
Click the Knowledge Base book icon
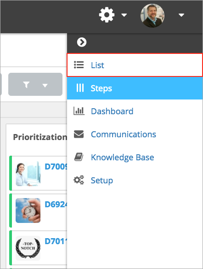coord(79,157)
